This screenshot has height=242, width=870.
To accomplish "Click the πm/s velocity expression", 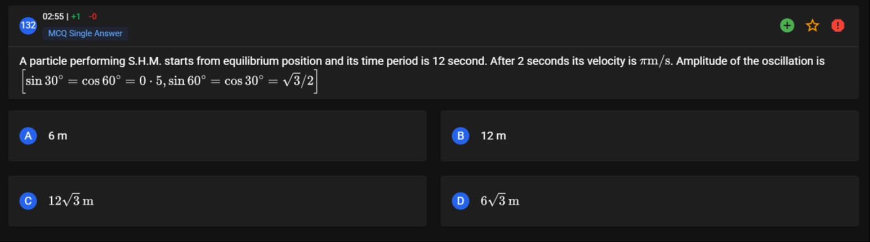I will (x=655, y=61).
